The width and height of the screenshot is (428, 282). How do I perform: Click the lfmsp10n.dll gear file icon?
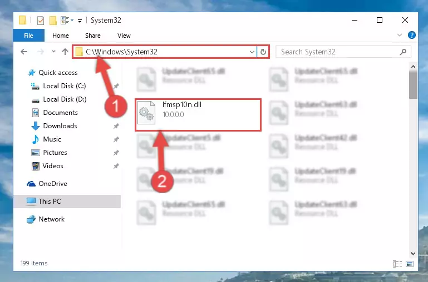tap(146, 113)
